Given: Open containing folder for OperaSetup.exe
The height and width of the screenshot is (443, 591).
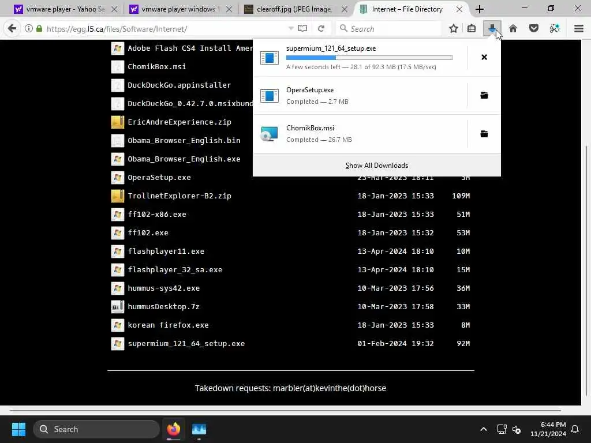Looking at the screenshot, I should pyautogui.click(x=484, y=95).
